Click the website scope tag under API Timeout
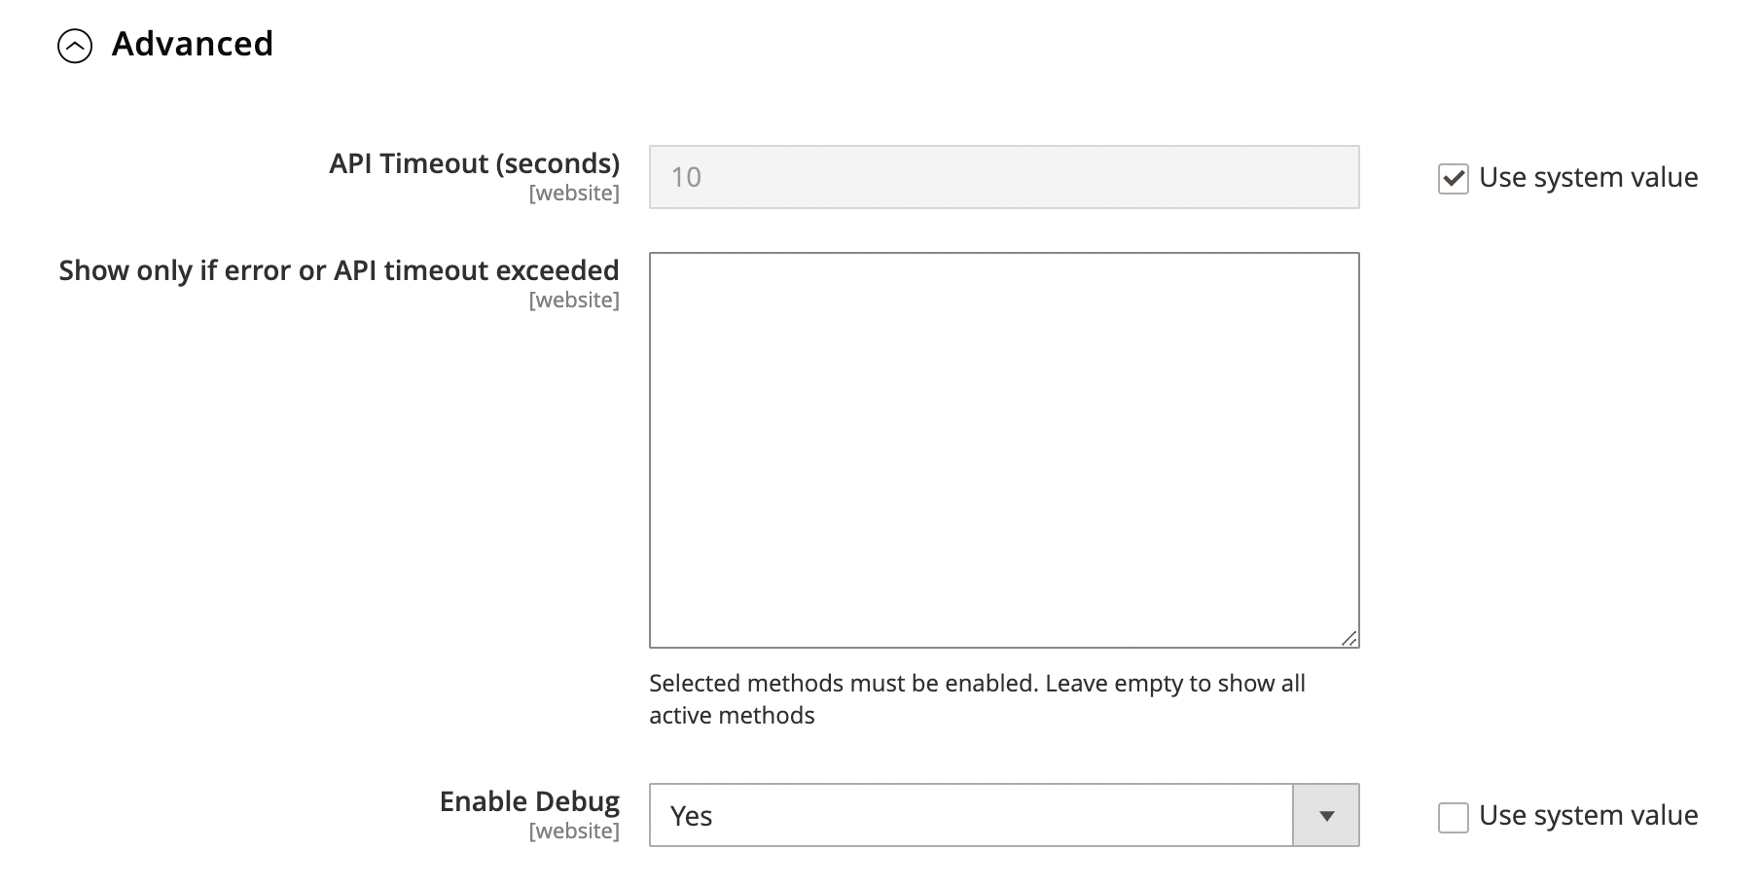 click(574, 194)
